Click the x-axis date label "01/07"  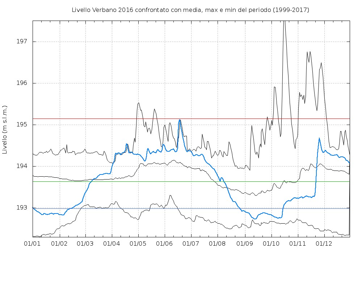(x=191, y=243)
